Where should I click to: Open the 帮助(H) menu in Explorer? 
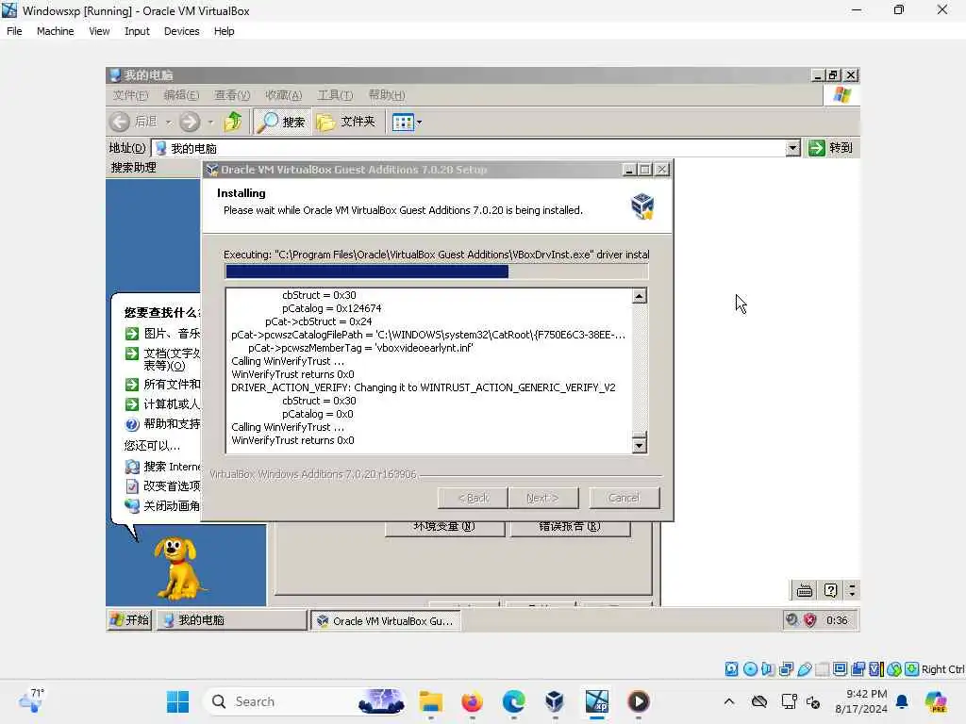(386, 95)
